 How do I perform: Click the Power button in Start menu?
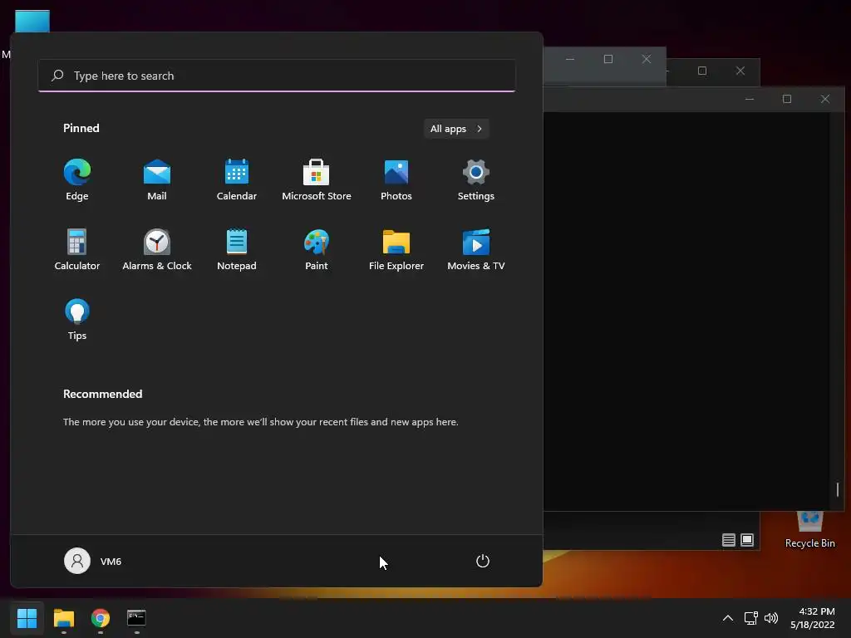(483, 561)
